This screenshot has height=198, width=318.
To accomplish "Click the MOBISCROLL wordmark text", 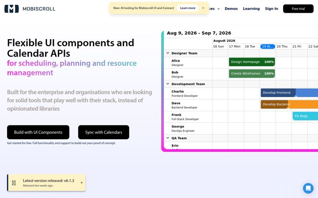I will pyautogui.click(x=39, y=9).
